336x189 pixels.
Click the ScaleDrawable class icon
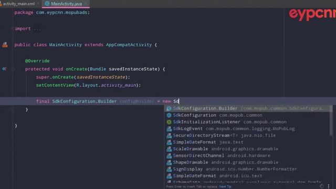point(169,149)
